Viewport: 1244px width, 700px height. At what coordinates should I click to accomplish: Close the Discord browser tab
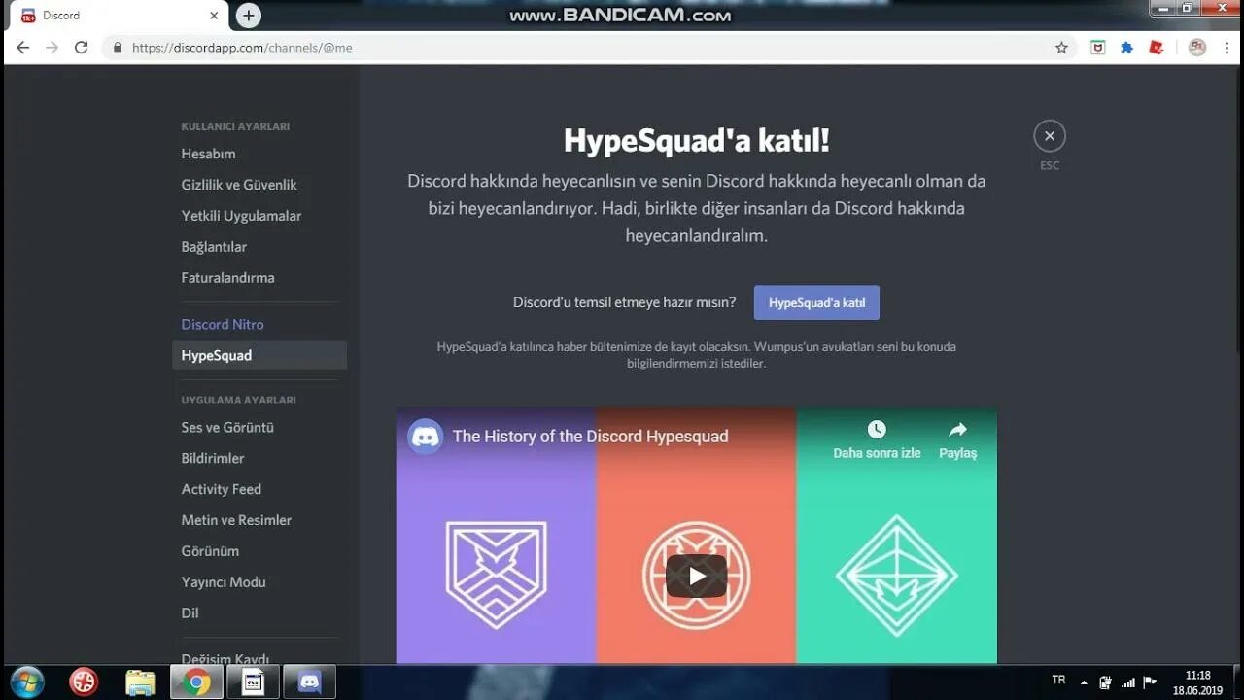[x=214, y=16]
